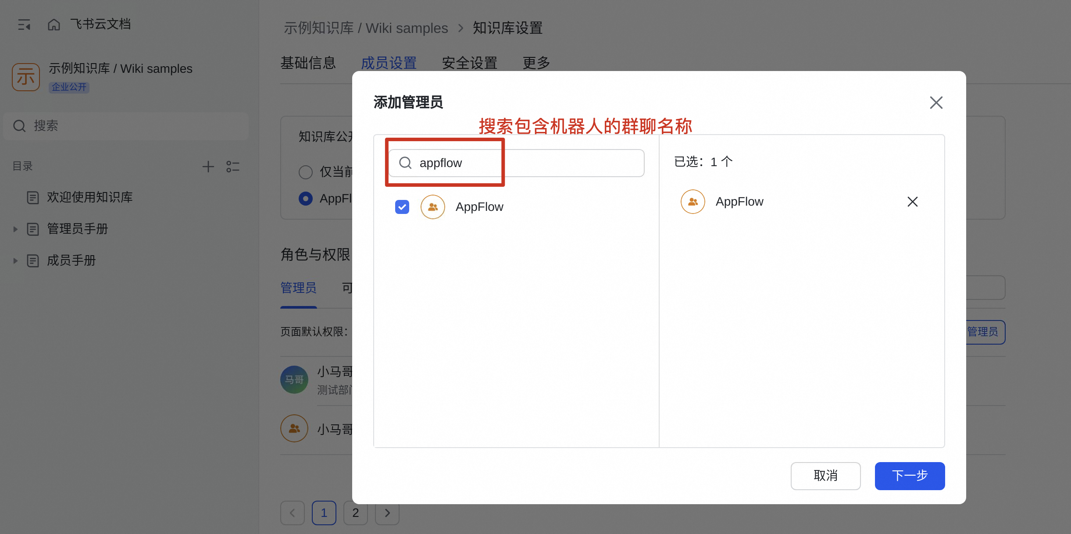
Task: Go to next page with chevron arrow
Action: [387, 513]
